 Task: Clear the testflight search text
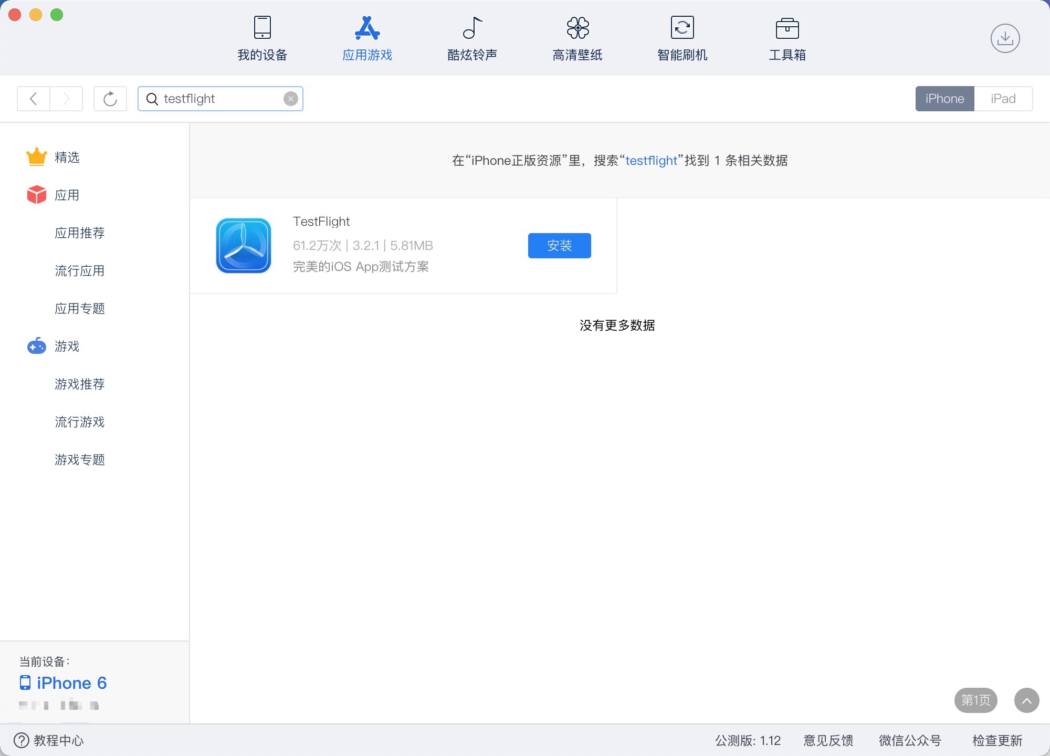click(290, 99)
